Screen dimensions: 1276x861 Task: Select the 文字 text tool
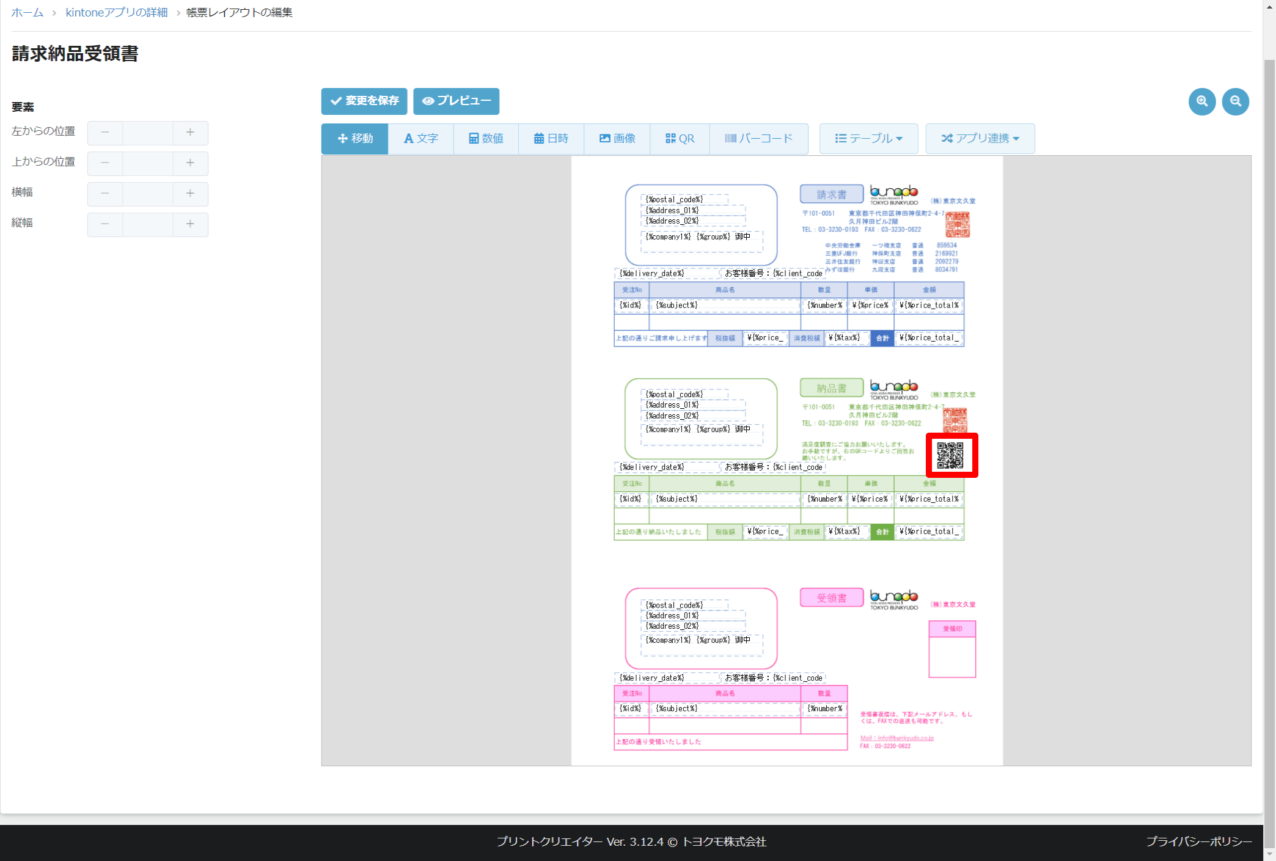tap(421, 139)
